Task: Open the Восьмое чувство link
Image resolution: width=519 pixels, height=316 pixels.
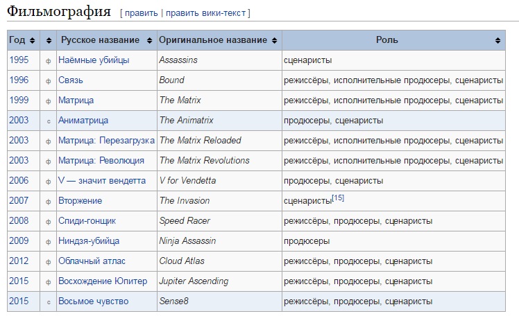Action: click(x=94, y=301)
